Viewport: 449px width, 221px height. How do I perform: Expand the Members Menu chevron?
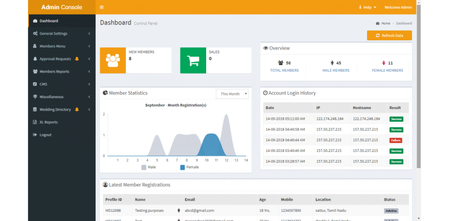[89, 46]
